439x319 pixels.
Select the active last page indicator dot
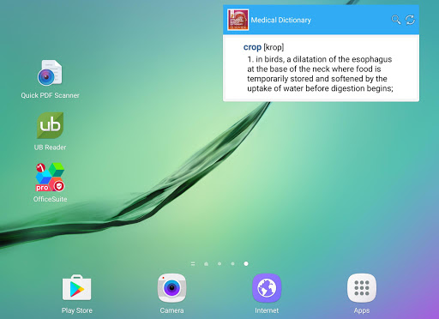(x=246, y=263)
